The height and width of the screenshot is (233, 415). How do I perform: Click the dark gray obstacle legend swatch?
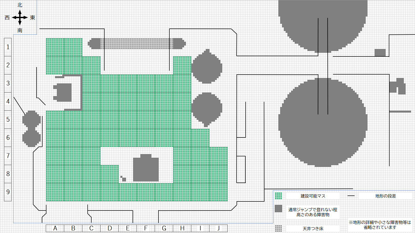pyautogui.click(x=278, y=209)
